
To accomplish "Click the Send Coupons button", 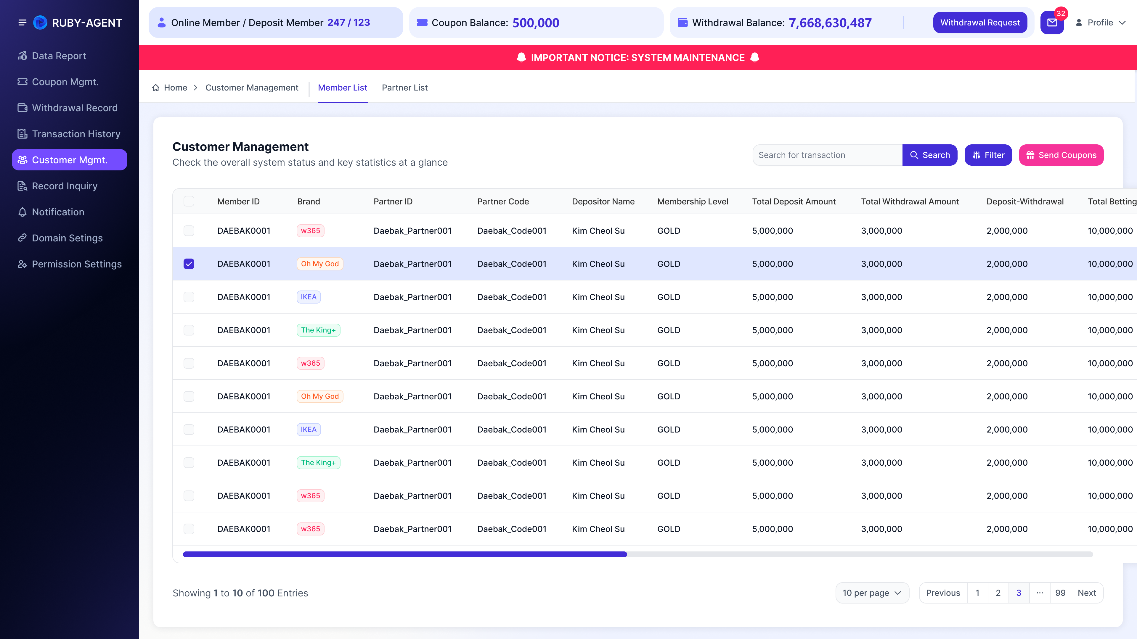I will click(1061, 155).
